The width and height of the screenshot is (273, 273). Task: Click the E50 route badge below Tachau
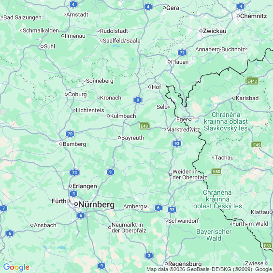[x=216, y=172]
